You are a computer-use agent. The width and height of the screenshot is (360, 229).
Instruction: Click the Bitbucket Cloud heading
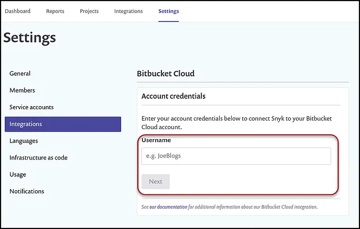[x=166, y=74]
